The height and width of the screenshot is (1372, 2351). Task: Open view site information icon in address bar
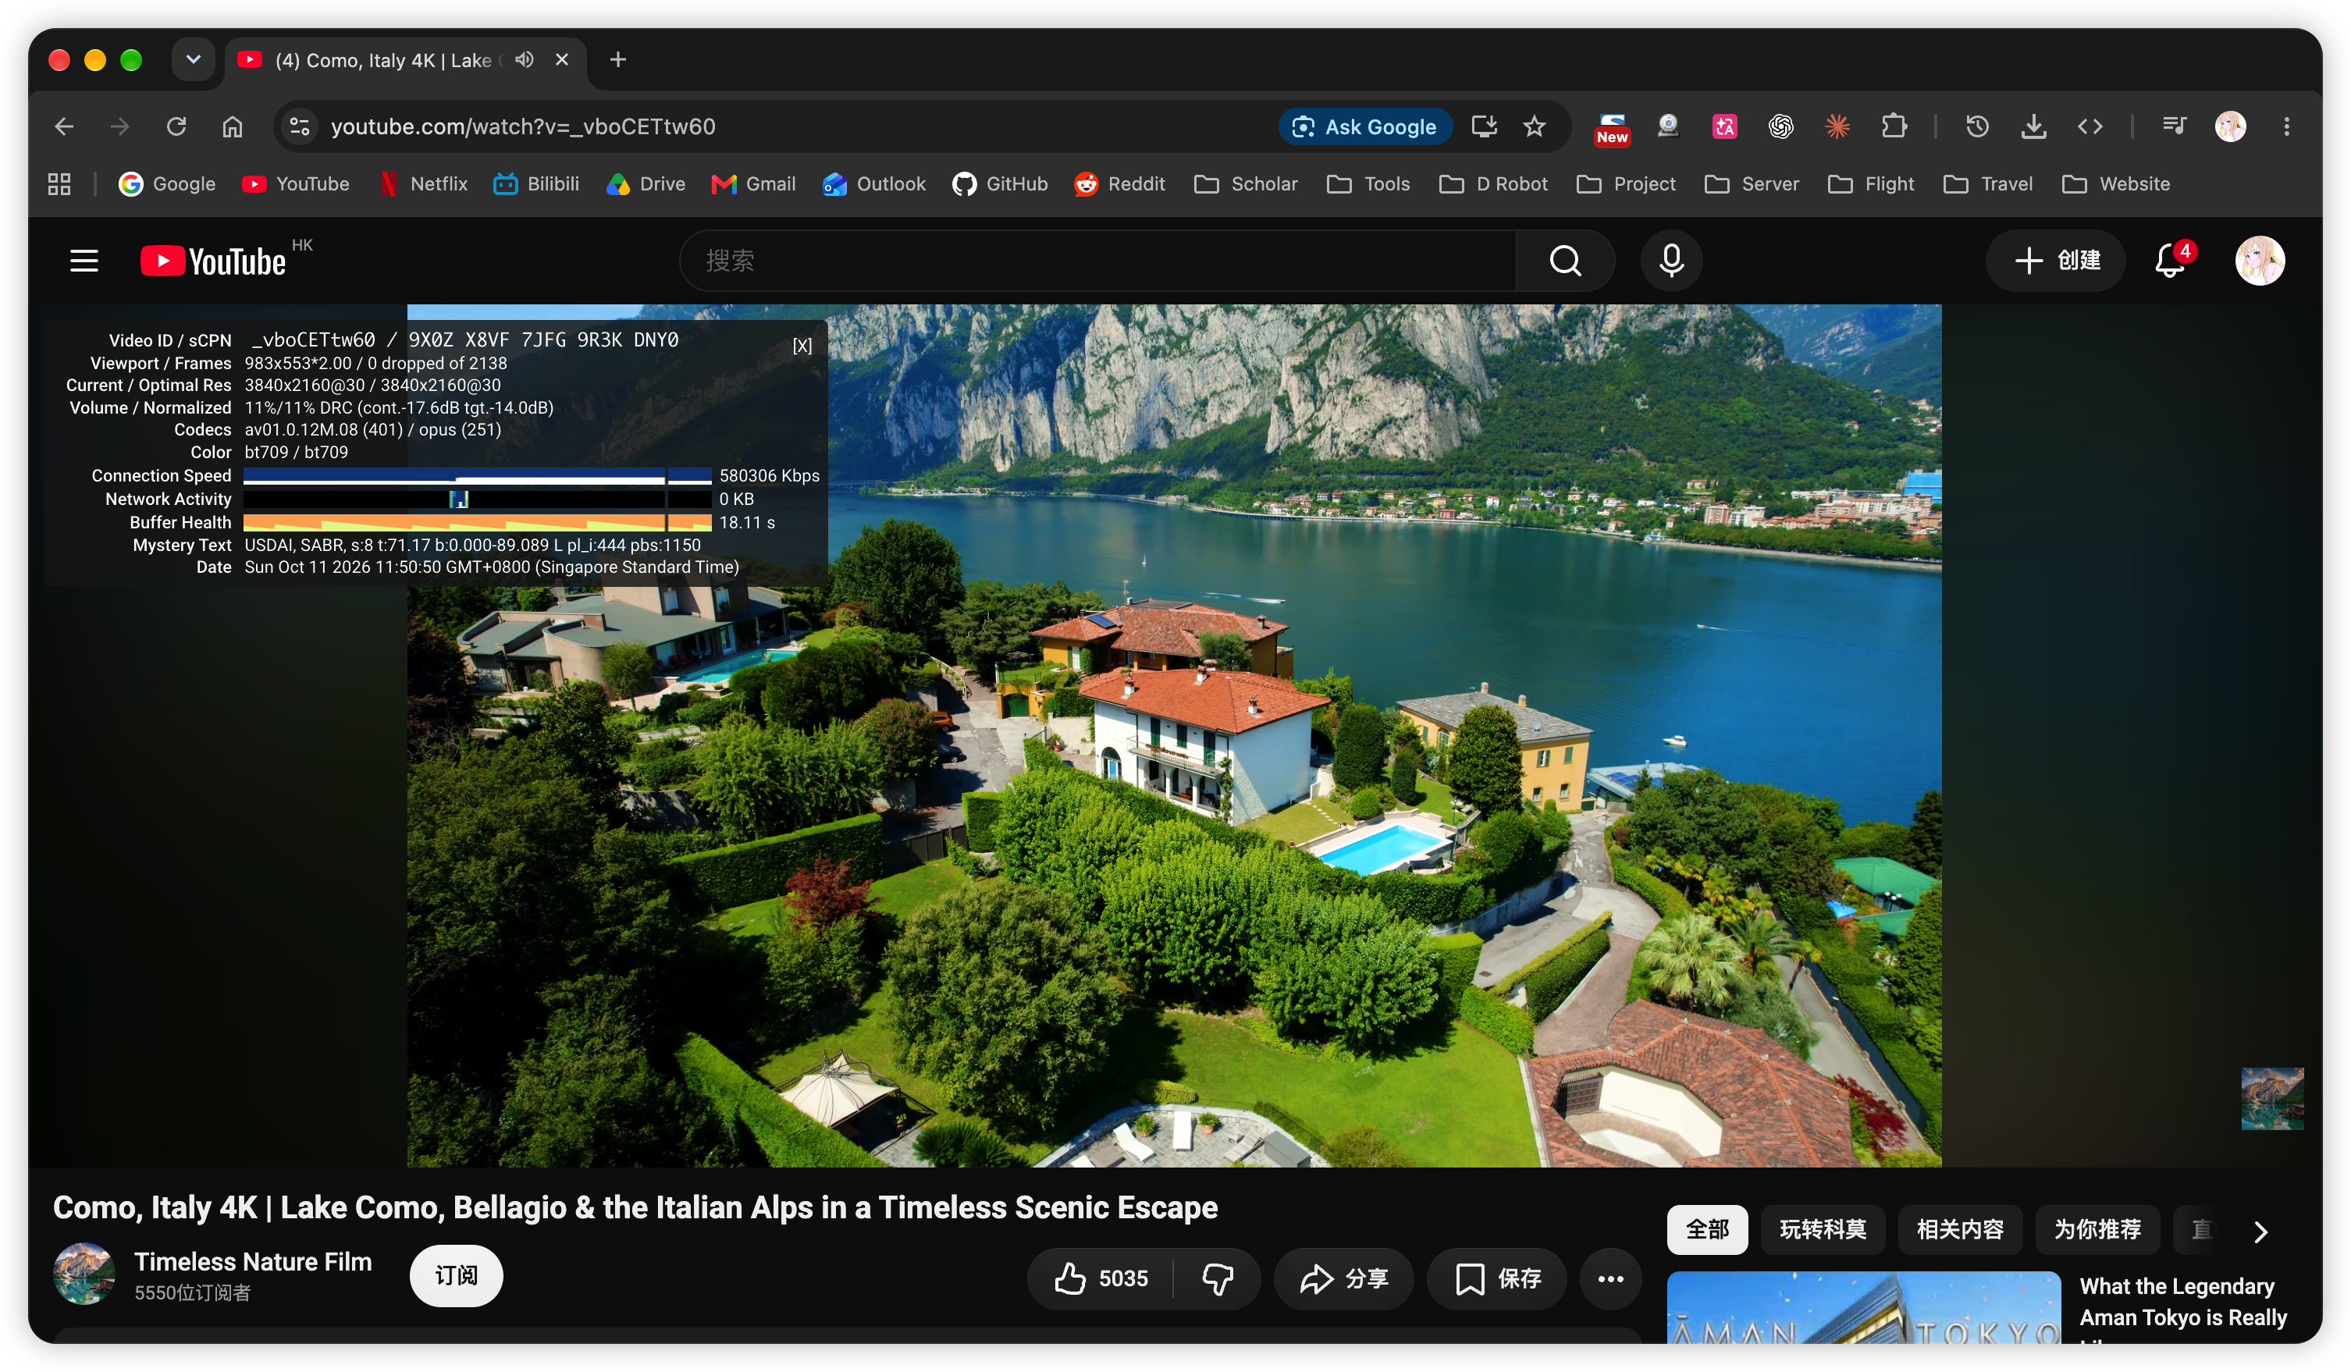pyautogui.click(x=300, y=126)
